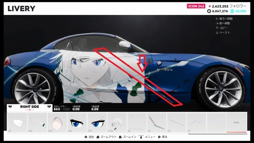The height and width of the screenshot is (143, 254).
Task: Click the d-pad icon beside コピー
Action: (217, 28)
